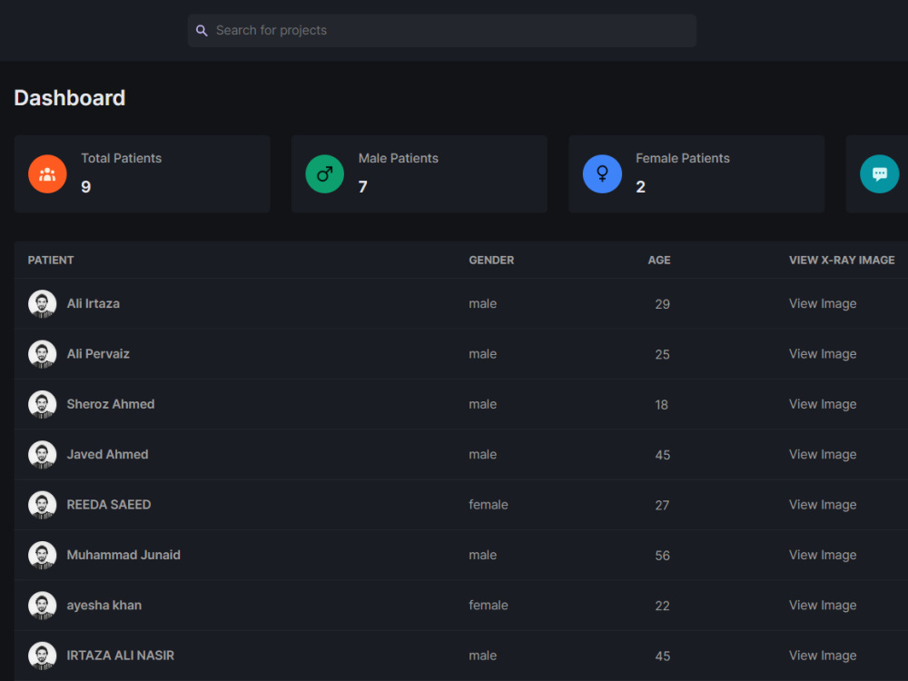908x681 pixels.
Task: Click Javed Ahmed's avatar
Action: [43, 455]
